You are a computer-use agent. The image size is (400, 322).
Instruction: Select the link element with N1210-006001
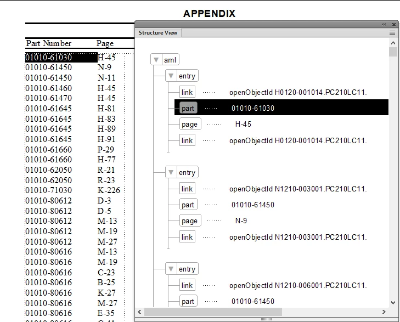(x=187, y=285)
